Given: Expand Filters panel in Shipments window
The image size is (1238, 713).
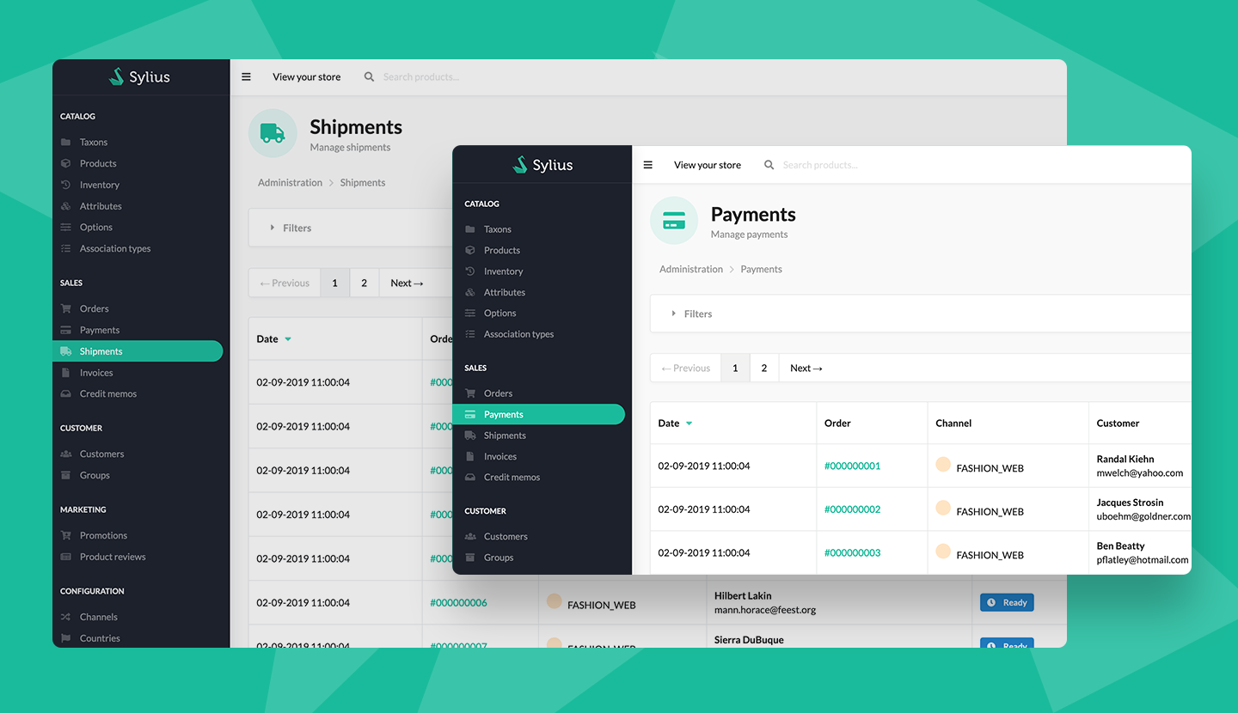Looking at the screenshot, I should pyautogui.click(x=351, y=228).
